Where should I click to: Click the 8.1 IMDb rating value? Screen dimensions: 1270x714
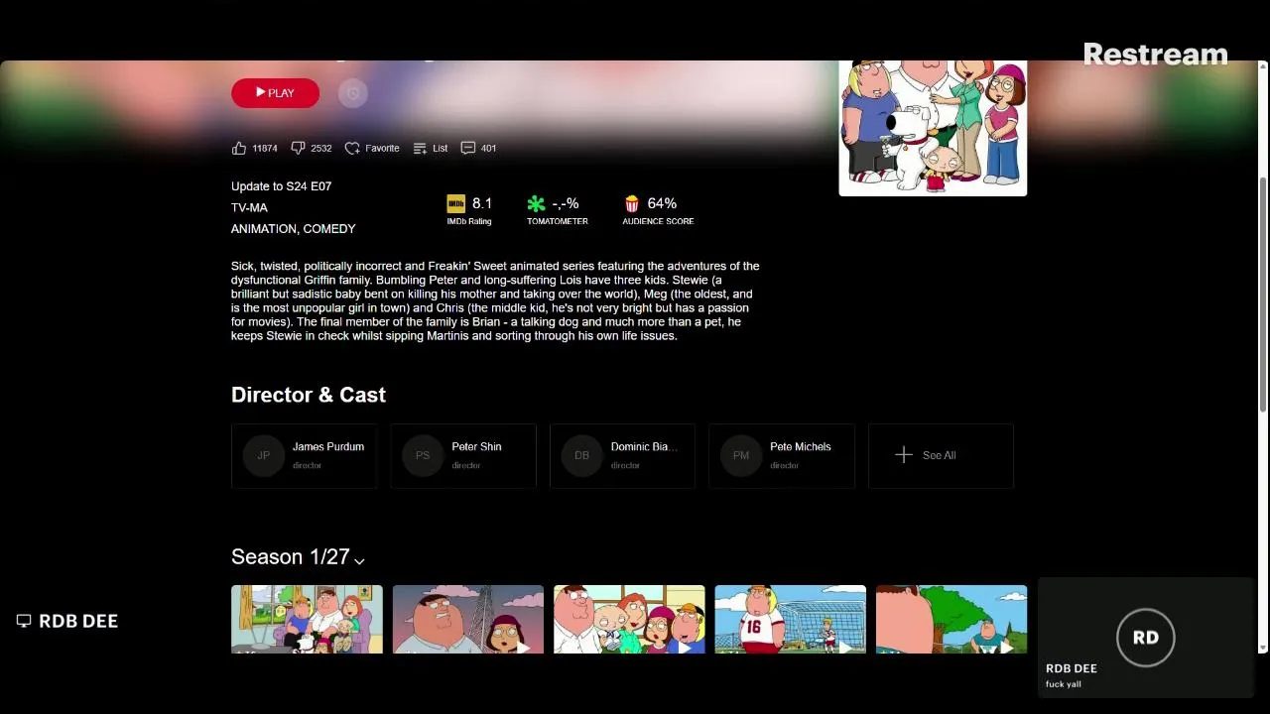point(482,203)
